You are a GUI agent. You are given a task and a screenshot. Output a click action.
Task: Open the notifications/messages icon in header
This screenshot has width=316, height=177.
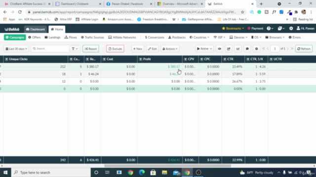tap(281, 29)
